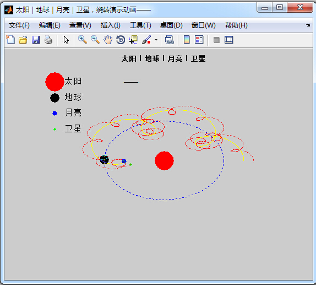Print figure using printer icon

coord(48,40)
